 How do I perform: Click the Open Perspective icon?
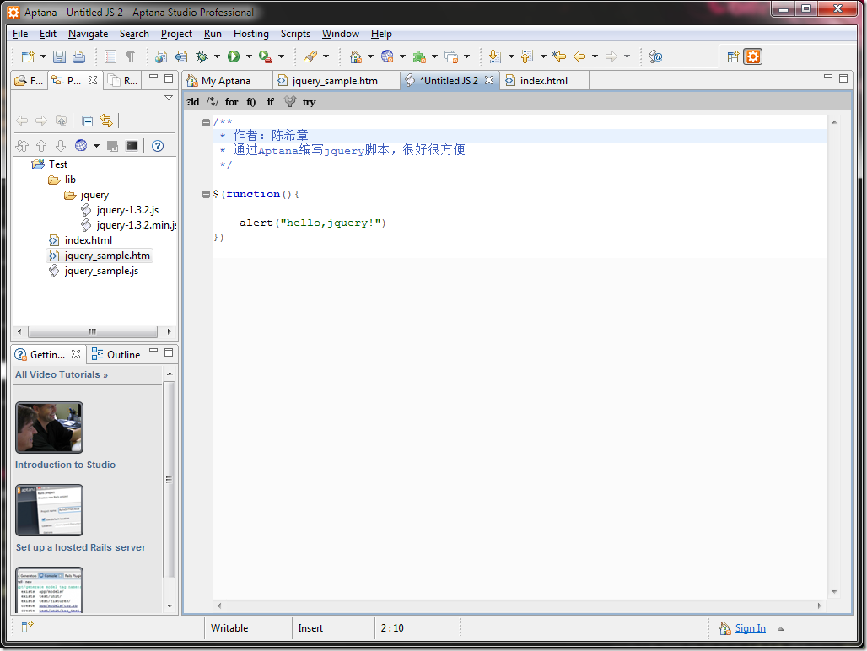point(733,56)
